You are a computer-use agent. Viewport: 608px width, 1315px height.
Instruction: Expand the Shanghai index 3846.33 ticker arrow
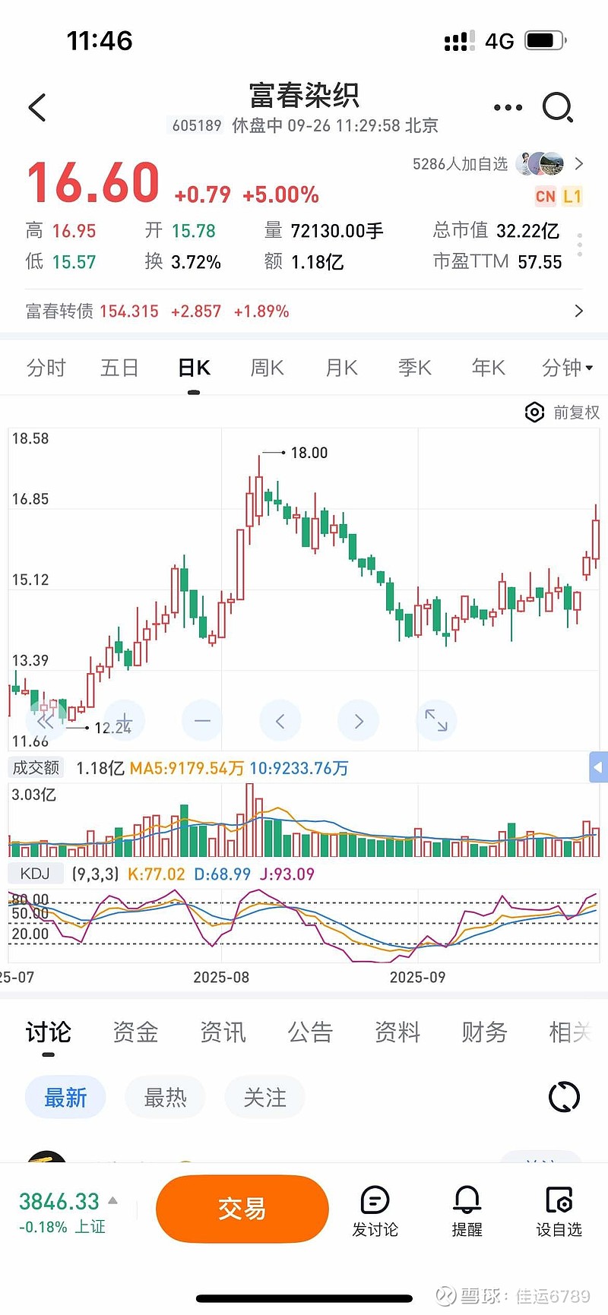(x=113, y=1200)
